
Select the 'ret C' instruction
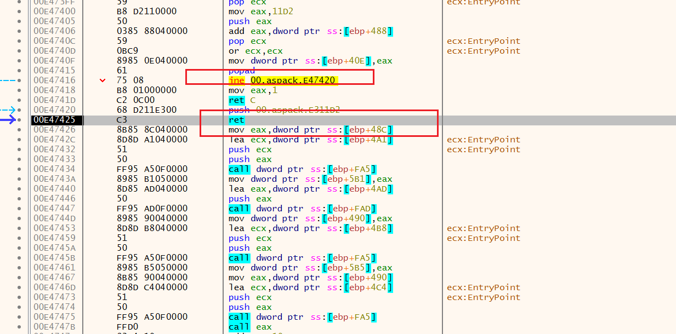[x=242, y=100]
